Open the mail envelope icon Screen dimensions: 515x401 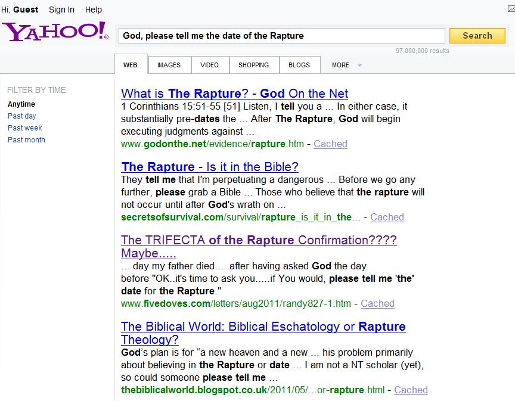511,9
